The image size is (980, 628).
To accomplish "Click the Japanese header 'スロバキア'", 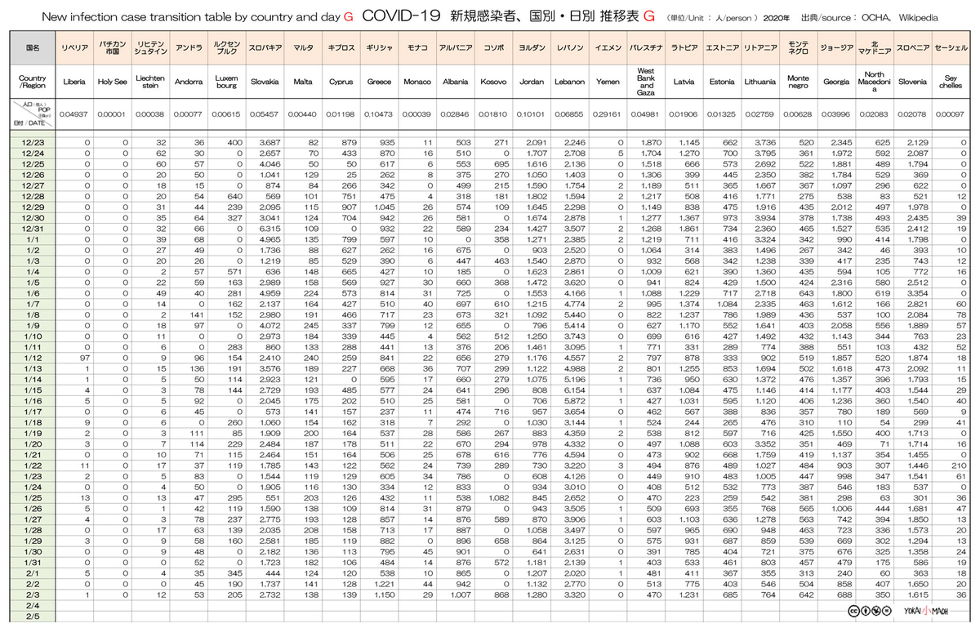I will point(265,49).
